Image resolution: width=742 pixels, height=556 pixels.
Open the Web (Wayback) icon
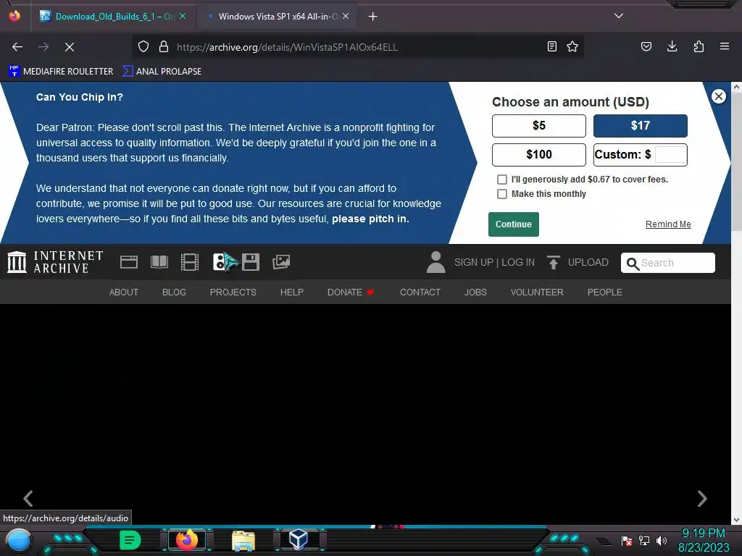click(x=129, y=262)
